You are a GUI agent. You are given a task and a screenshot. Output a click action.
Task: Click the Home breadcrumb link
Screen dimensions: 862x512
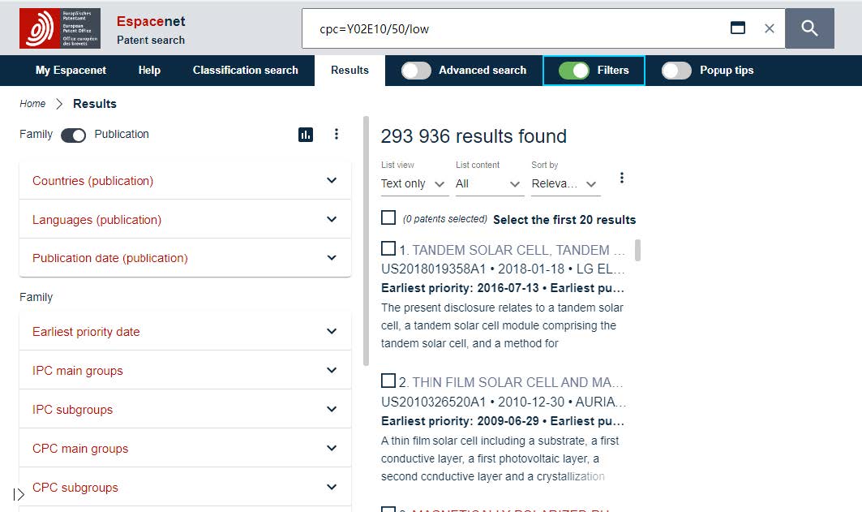(32, 104)
